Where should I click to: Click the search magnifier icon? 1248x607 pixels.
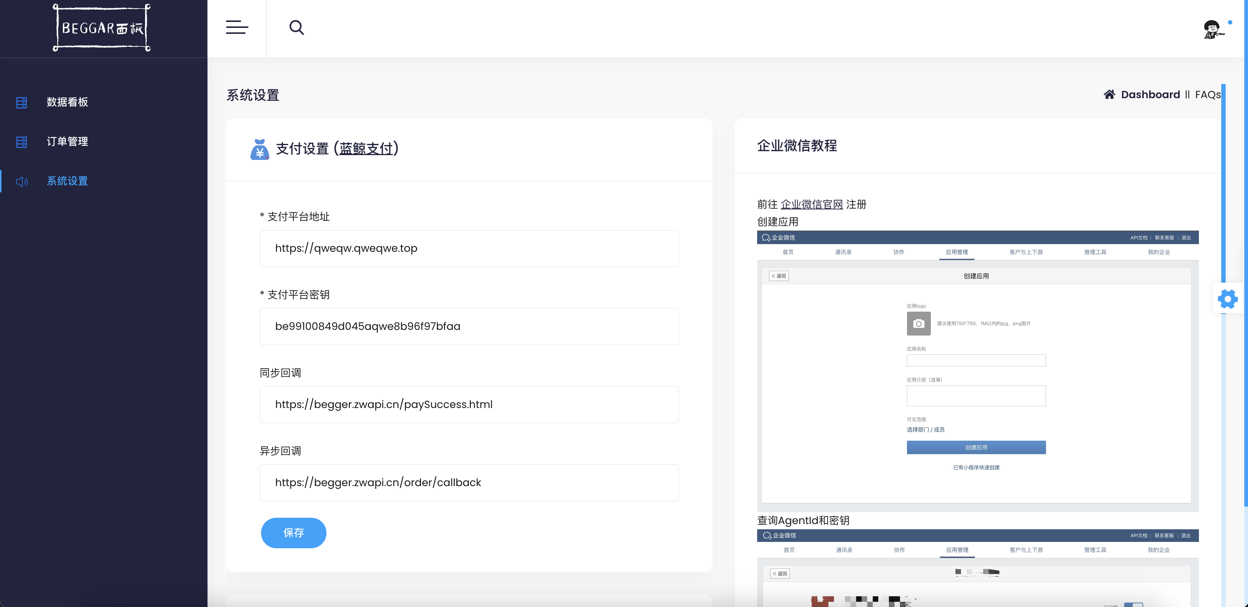[296, 28]
